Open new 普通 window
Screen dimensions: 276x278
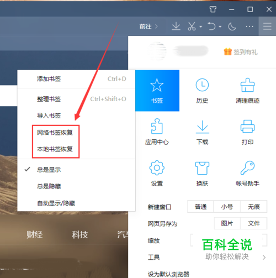point(200,207)
